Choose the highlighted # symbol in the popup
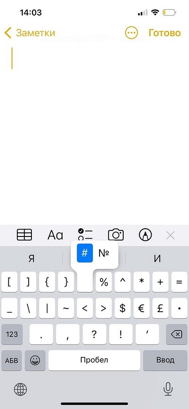The image size is (189, 409). click(85, 253)
